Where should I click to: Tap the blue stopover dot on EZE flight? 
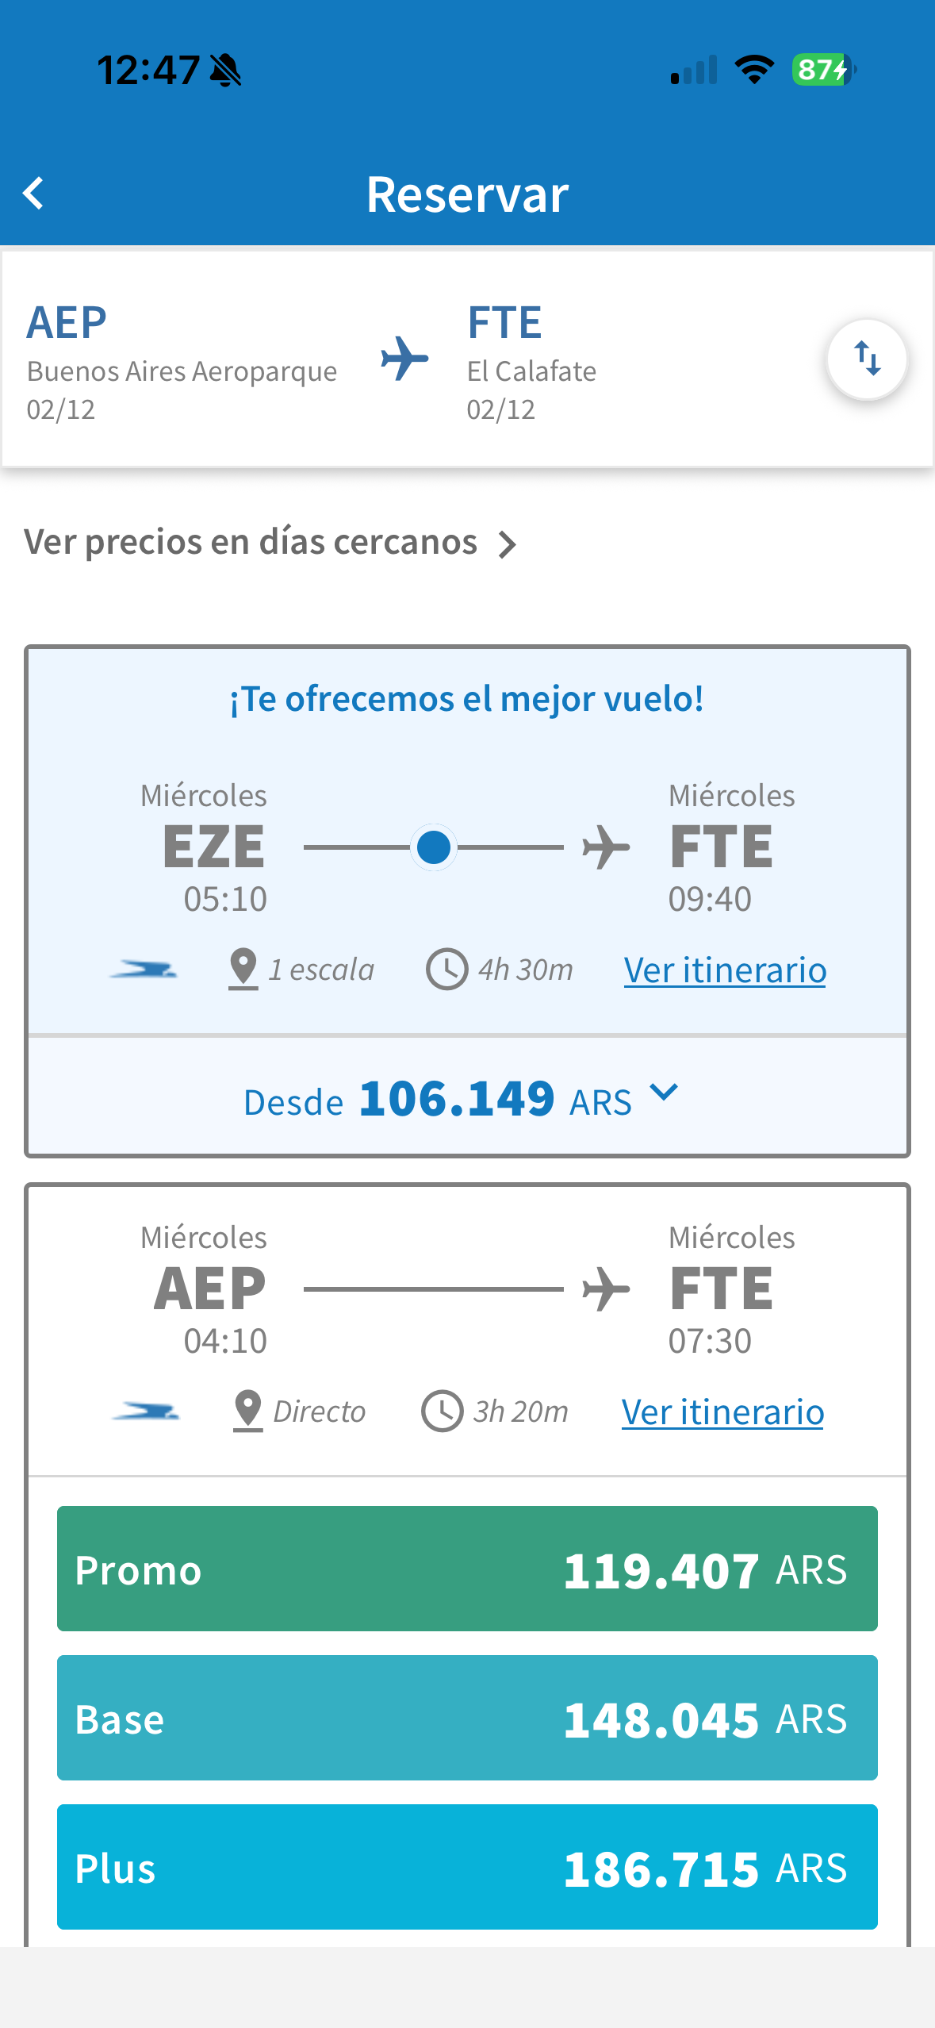pos(433,847)
